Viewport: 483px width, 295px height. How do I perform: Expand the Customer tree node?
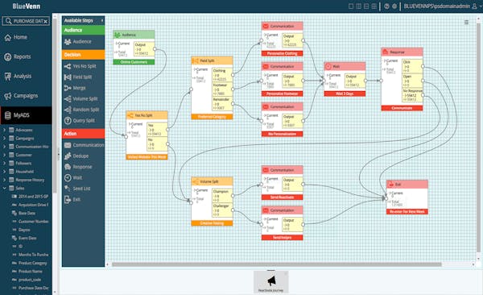(x=4, y=155)
